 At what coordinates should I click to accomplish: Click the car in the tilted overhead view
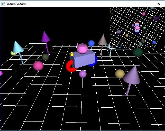pyautogui.click(x=137, y=27)
